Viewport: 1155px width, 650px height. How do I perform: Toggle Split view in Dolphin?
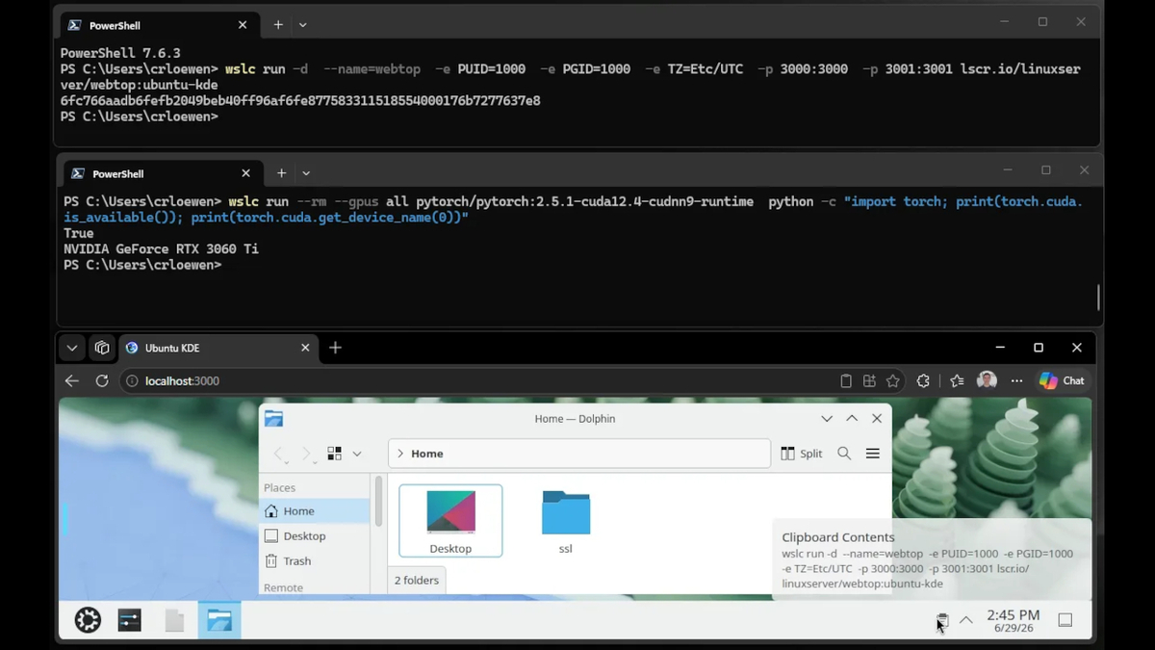pyautogui.click(x=802, y=454)
